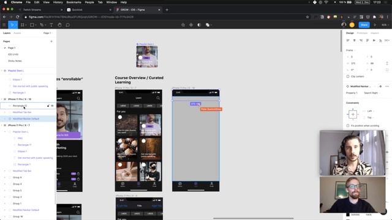Open the Window menu in menu bar
This screenshot has height=220, width=392.
click(111, 2)
